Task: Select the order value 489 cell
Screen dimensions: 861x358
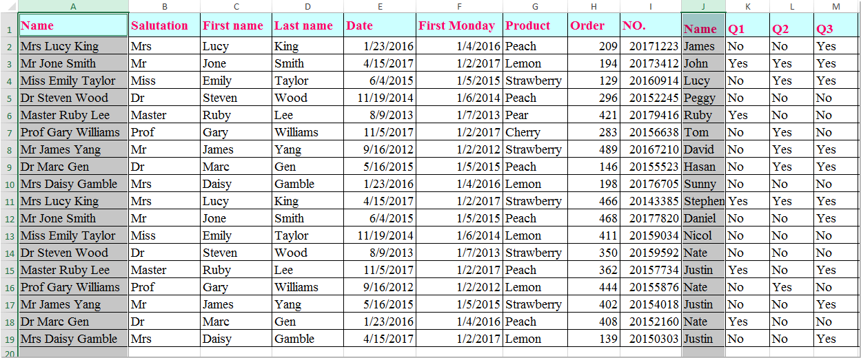Action: 594,149
